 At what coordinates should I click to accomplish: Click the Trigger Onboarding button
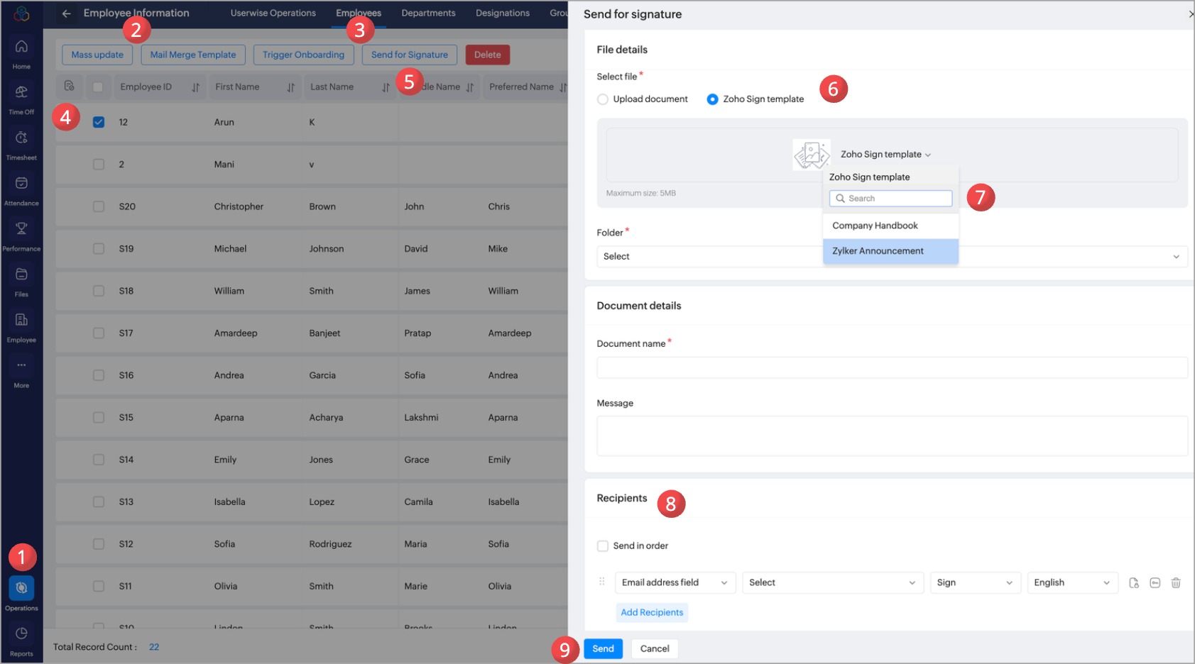(303, 55)
